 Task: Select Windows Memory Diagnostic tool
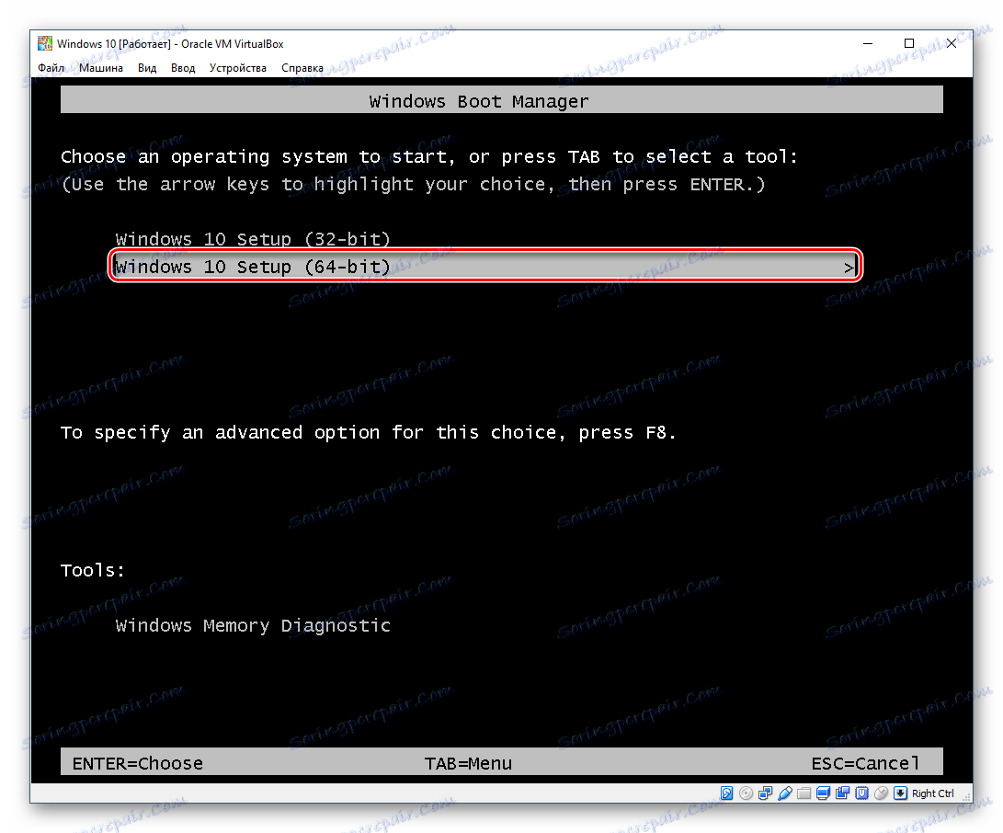click(x=253, y=625)
